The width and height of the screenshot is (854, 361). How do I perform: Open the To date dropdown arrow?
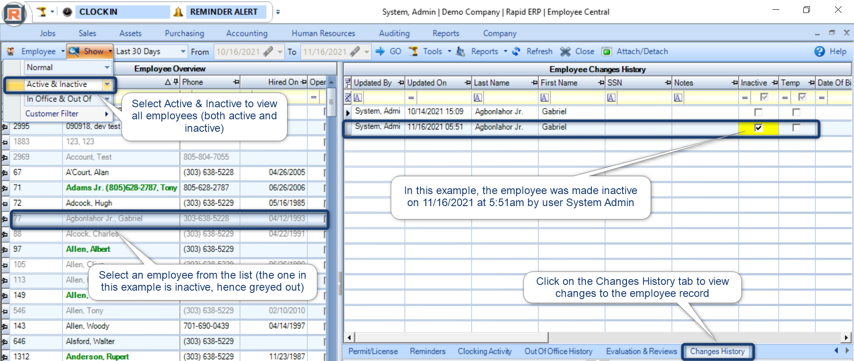[x=367, y=52]
